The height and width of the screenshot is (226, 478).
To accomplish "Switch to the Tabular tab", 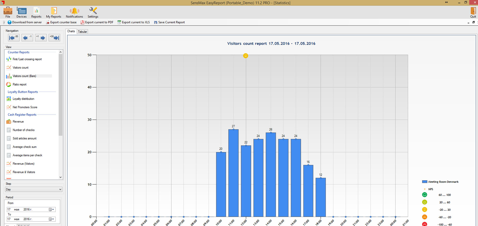I will (x=83, y=32).
